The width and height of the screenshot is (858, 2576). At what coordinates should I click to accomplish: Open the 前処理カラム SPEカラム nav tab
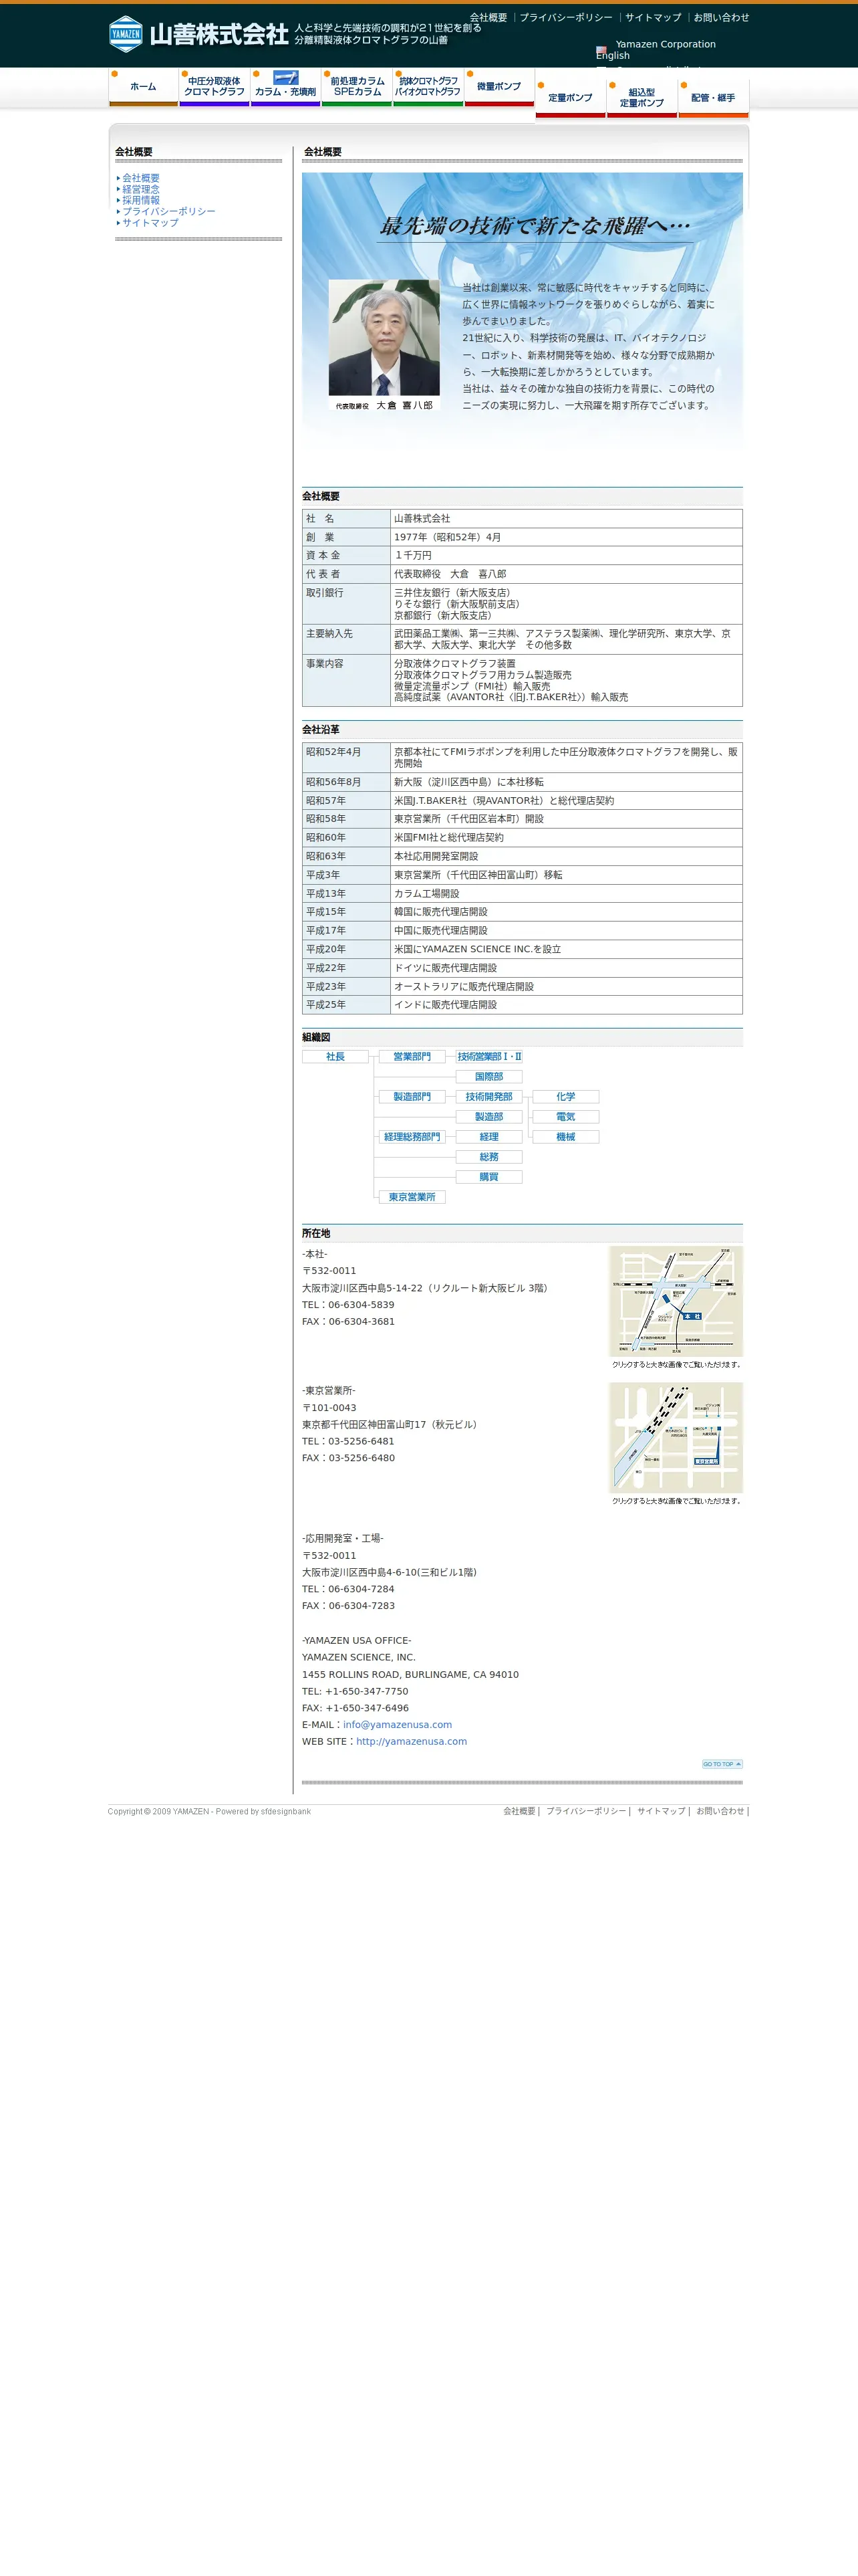click(357, 87)
